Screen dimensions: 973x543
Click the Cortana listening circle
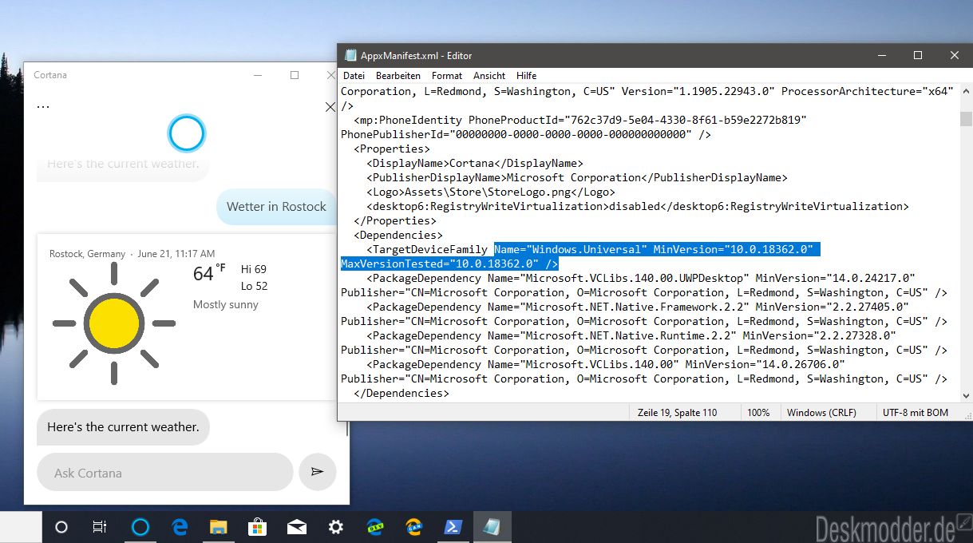187,133
